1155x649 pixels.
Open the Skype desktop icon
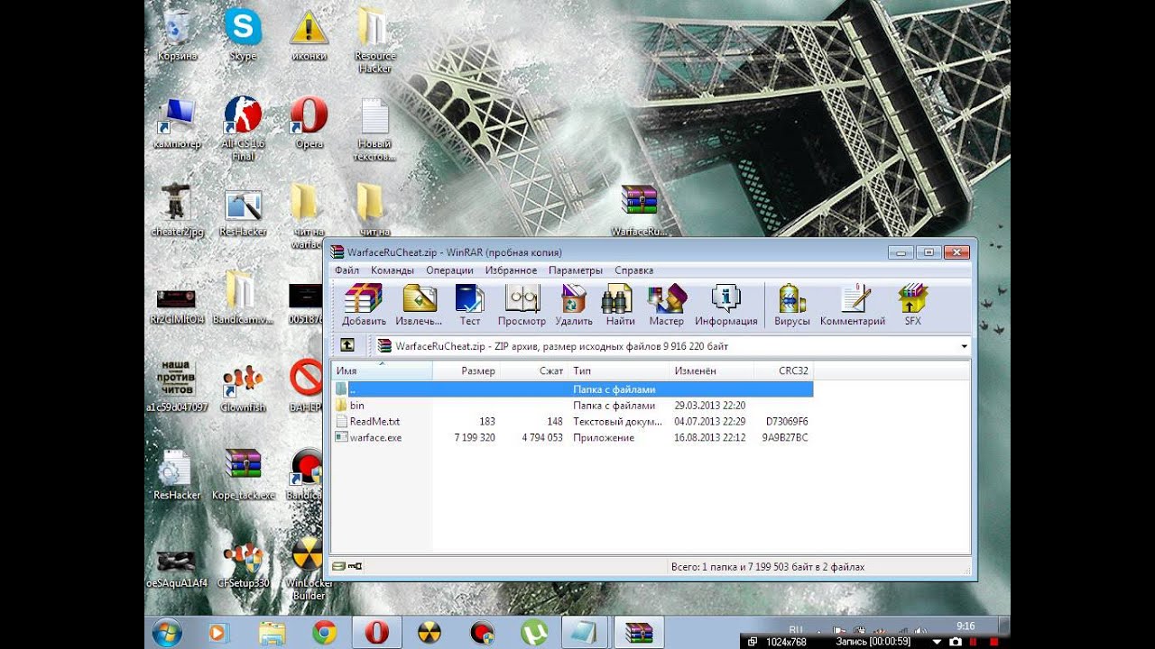[x=243, y=34]
